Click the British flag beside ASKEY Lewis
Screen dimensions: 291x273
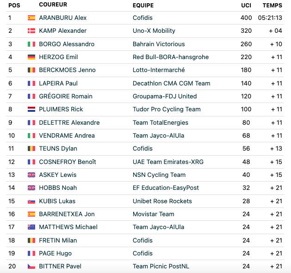pos(31,175)
